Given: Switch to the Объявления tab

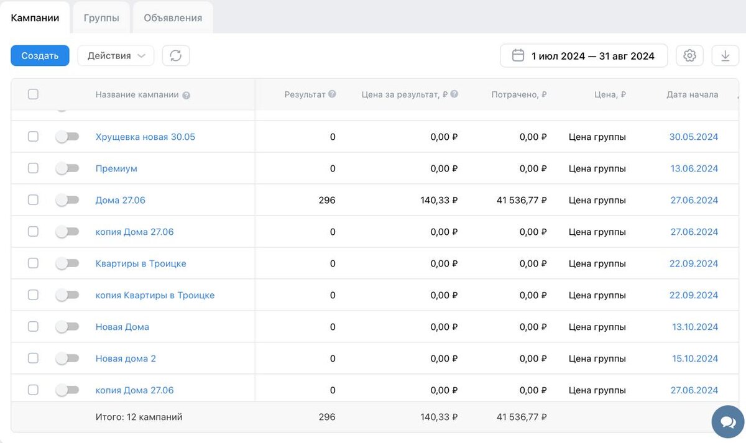Looking at the screenshot, I should click(x=173, y=18).
